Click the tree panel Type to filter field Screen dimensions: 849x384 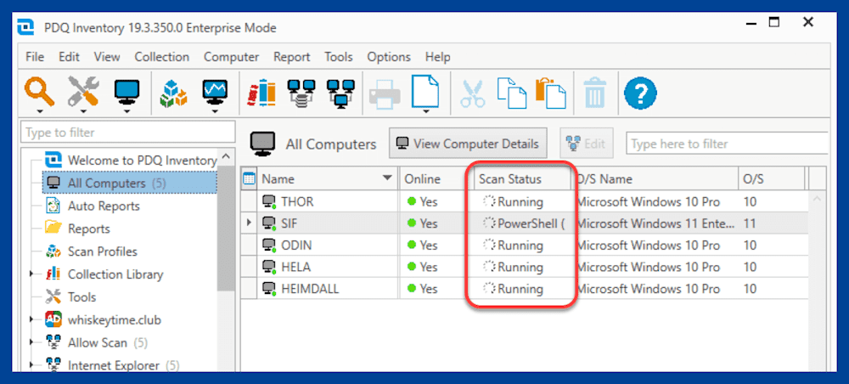tap(128, 133)
